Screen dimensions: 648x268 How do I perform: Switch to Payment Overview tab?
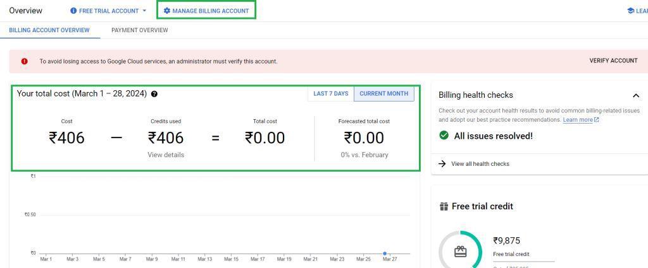point(139,30)
